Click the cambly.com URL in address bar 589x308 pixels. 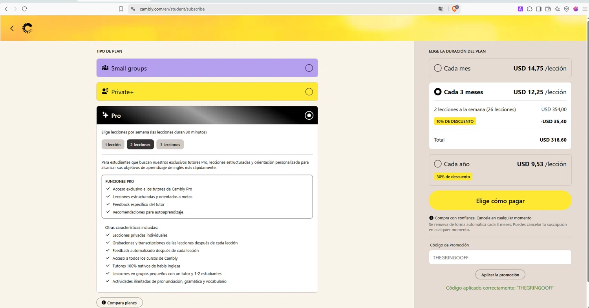coord(172,9)
